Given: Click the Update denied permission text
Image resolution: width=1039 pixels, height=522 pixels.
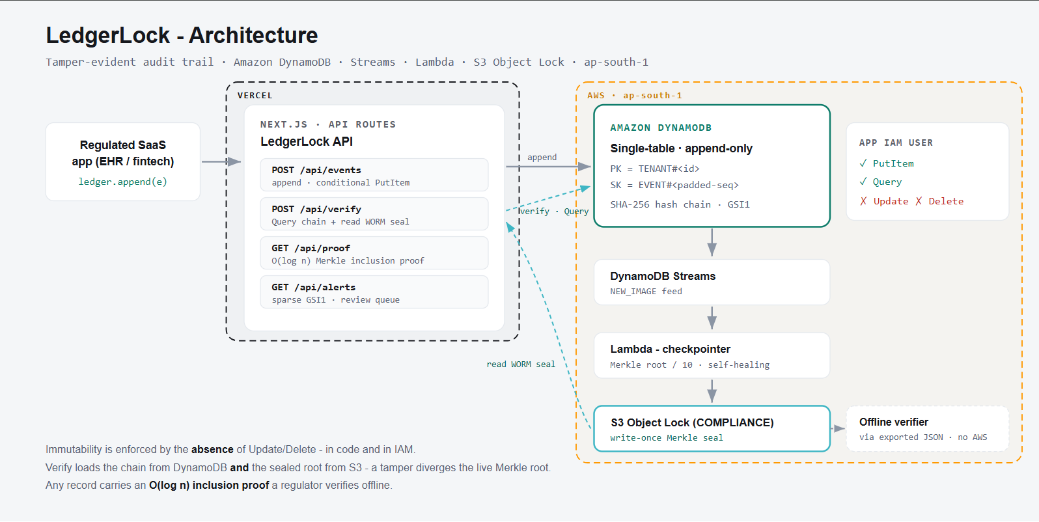Looking at the screenshot, I should coord(891,201).
